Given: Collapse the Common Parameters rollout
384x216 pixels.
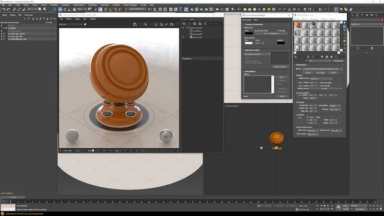Looking at the screenshot, I should click(x=253, y=25).
